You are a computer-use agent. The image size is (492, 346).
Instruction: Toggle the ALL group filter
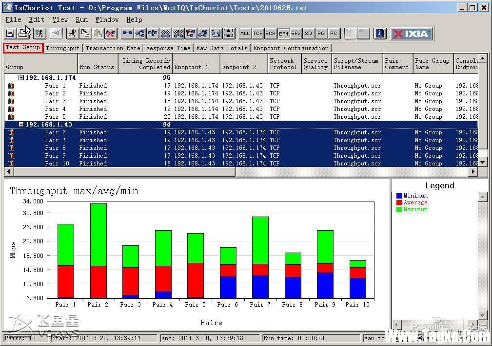(x=245, y=34)
